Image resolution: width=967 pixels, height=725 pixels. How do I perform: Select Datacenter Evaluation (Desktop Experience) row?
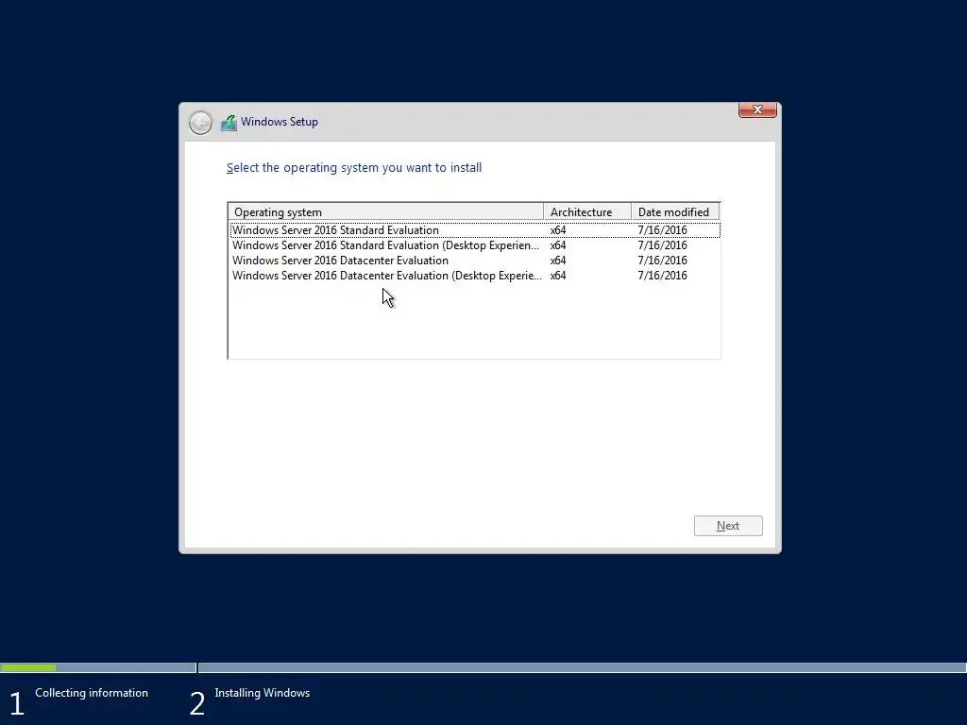(x=475, y=276)
